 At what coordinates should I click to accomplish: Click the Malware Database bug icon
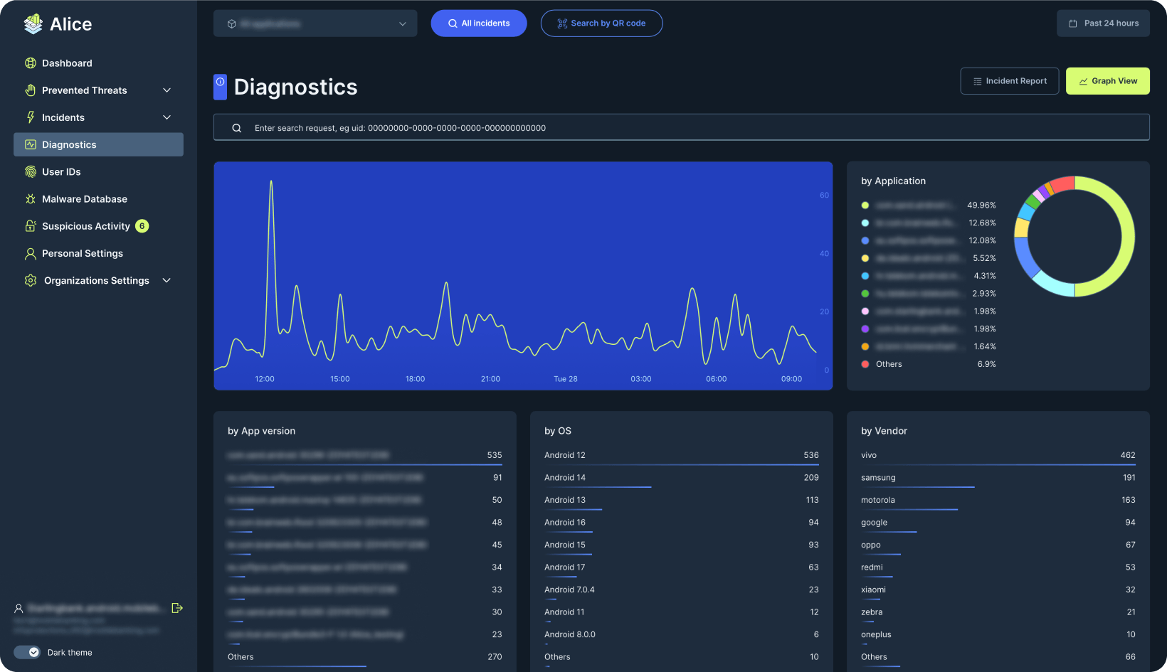31,199
